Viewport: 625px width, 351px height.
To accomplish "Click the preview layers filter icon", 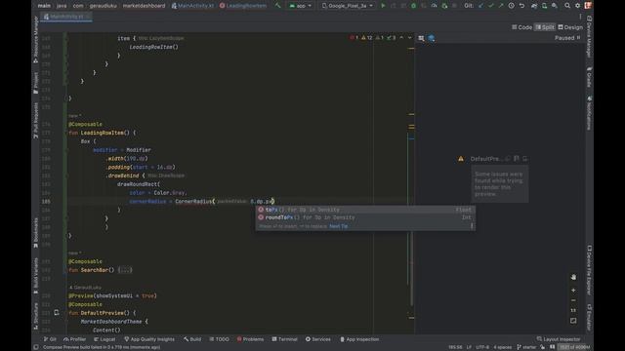I will pos(432,38).
